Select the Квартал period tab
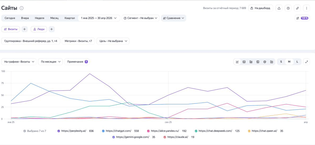315x145 pixels. [70, 18]
